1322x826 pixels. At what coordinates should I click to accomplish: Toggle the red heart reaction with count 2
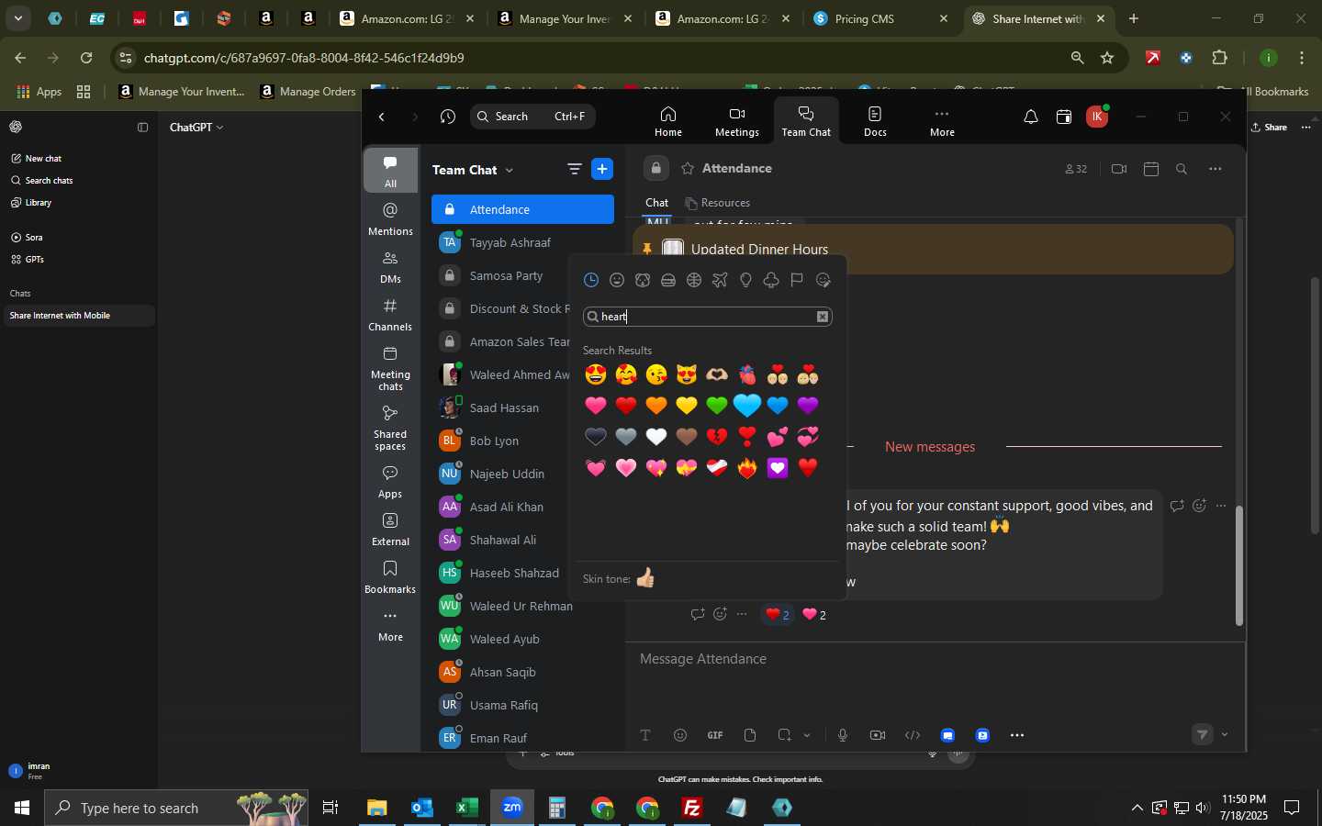778,615
